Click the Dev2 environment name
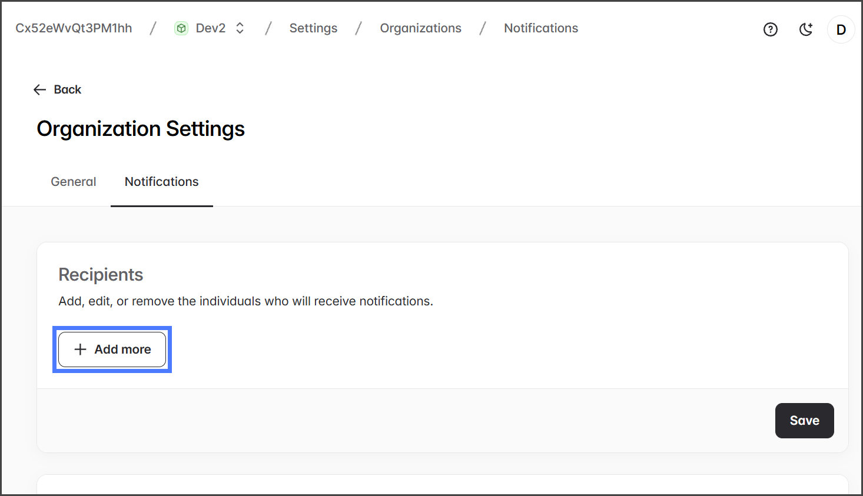The height and width of the screenshot is (496, 863). [210, 28]
